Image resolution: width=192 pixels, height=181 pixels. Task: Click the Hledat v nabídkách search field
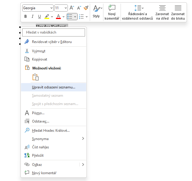54,32
